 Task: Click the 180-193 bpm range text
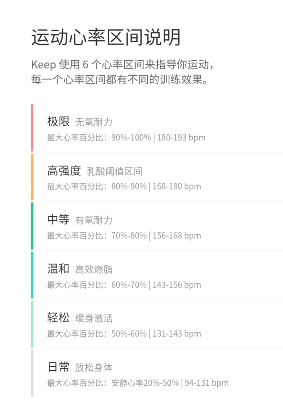tap(181, 138)
